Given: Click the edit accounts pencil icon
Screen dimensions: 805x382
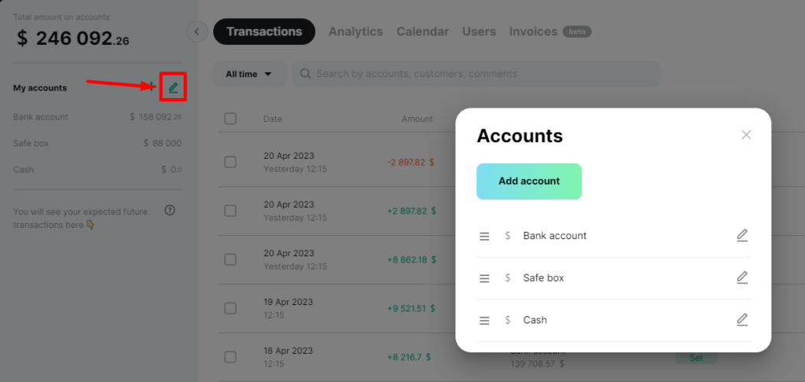Looking at the screenshot, I should click(174, 87).
